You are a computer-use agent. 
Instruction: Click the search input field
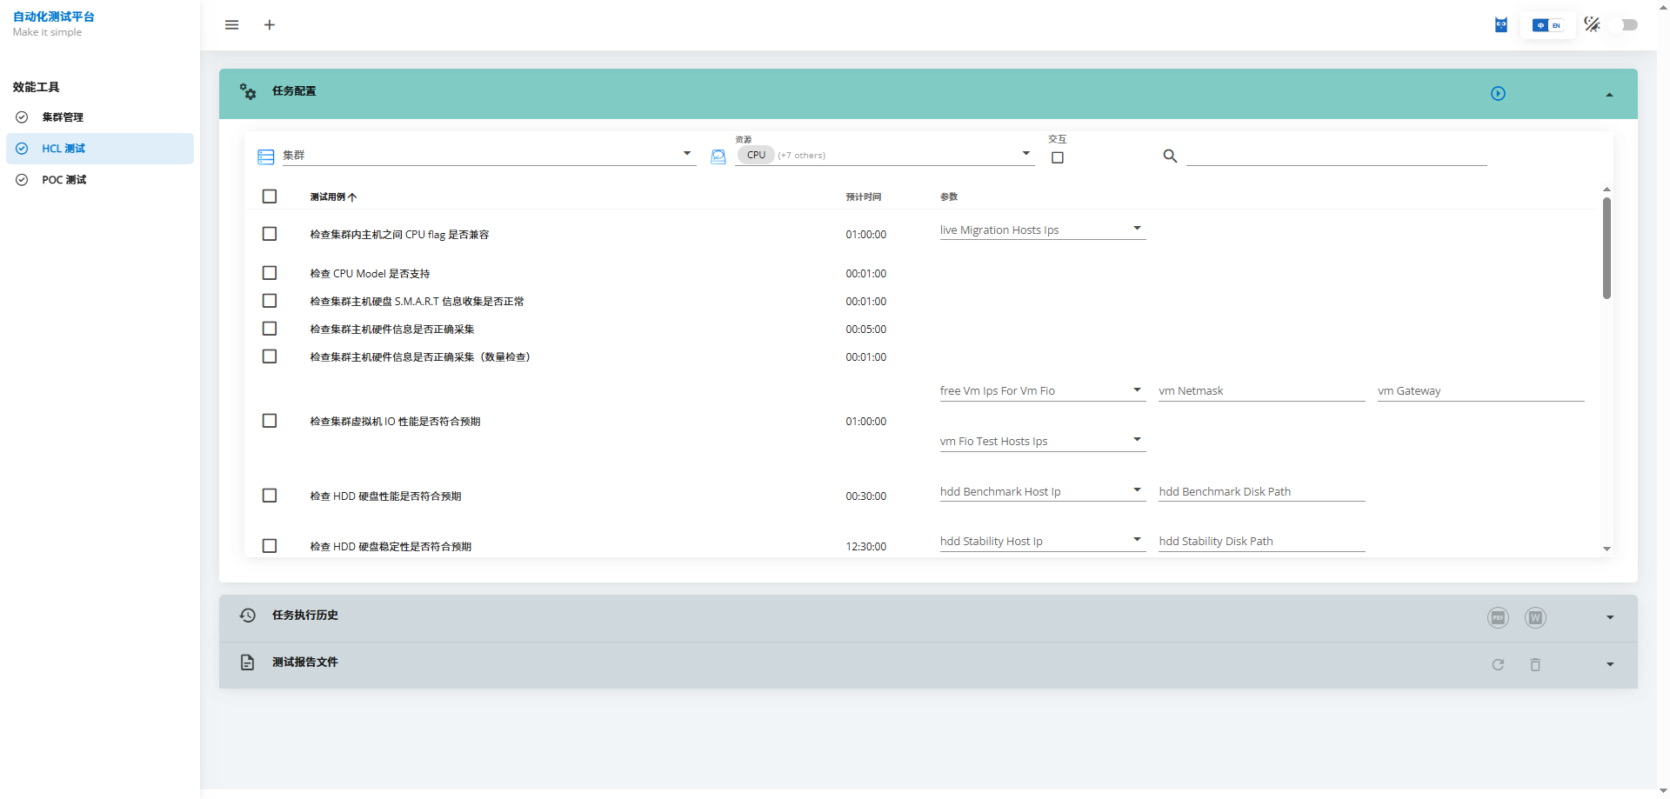point(1336,156)
